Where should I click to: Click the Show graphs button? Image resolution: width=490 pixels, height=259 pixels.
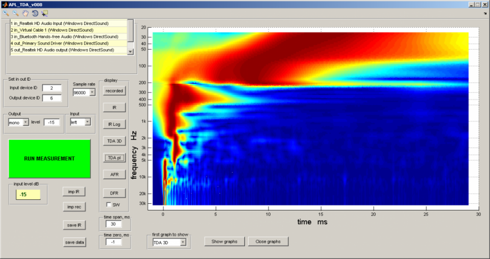coord(225,242)
